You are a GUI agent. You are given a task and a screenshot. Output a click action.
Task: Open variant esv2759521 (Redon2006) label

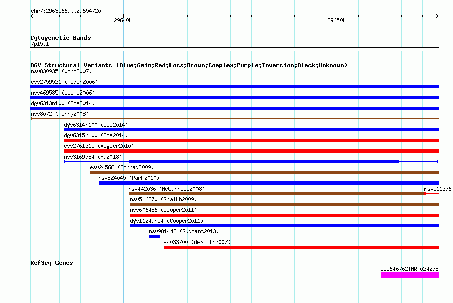(64, 82)
